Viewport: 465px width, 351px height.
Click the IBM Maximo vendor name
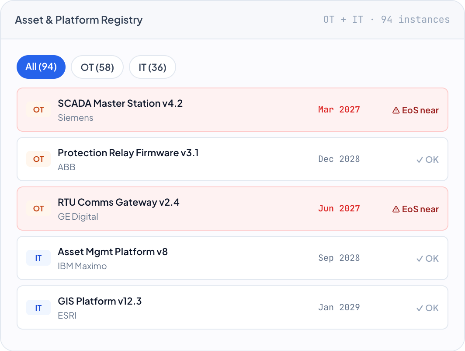[82, 266]
